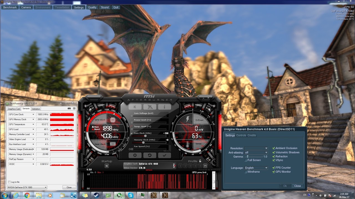The width and height of the screenshot is (355, 199).
Task: Disable the VSync checkbox
Action: click(x=274, y=160)
